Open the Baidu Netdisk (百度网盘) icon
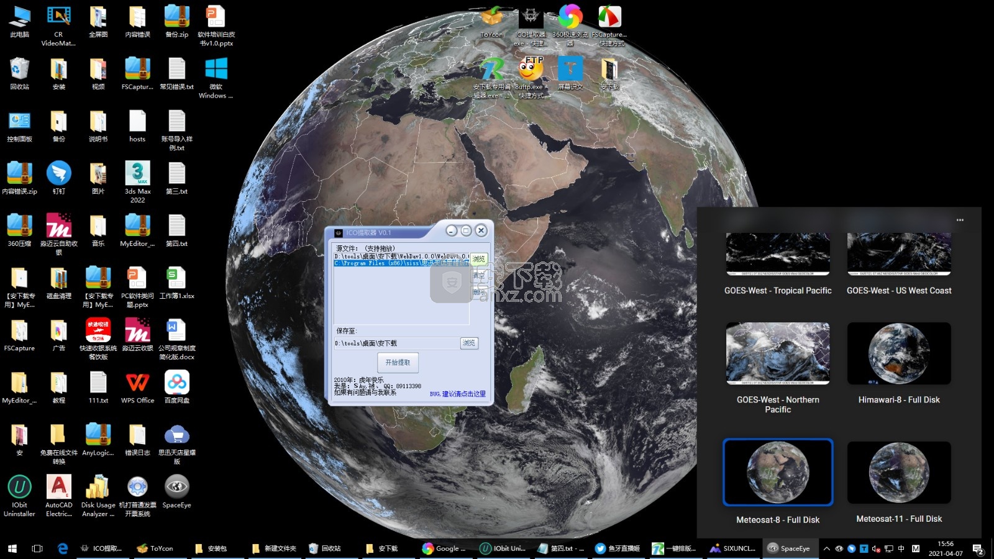The height and width of the screenshot is (559, 994). (x=176, y=383)
